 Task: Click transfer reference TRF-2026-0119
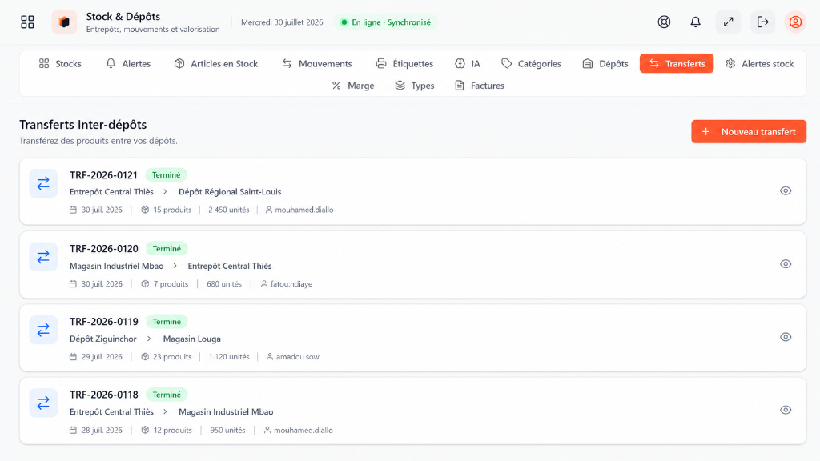click(104, 322)
